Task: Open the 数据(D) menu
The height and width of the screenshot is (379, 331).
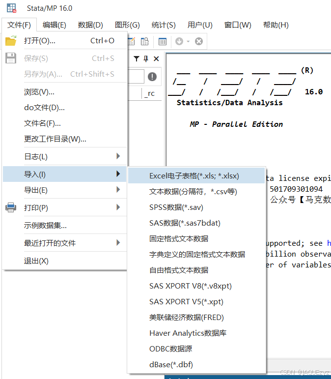Action: pyautogui.click(x=90, y=25)
